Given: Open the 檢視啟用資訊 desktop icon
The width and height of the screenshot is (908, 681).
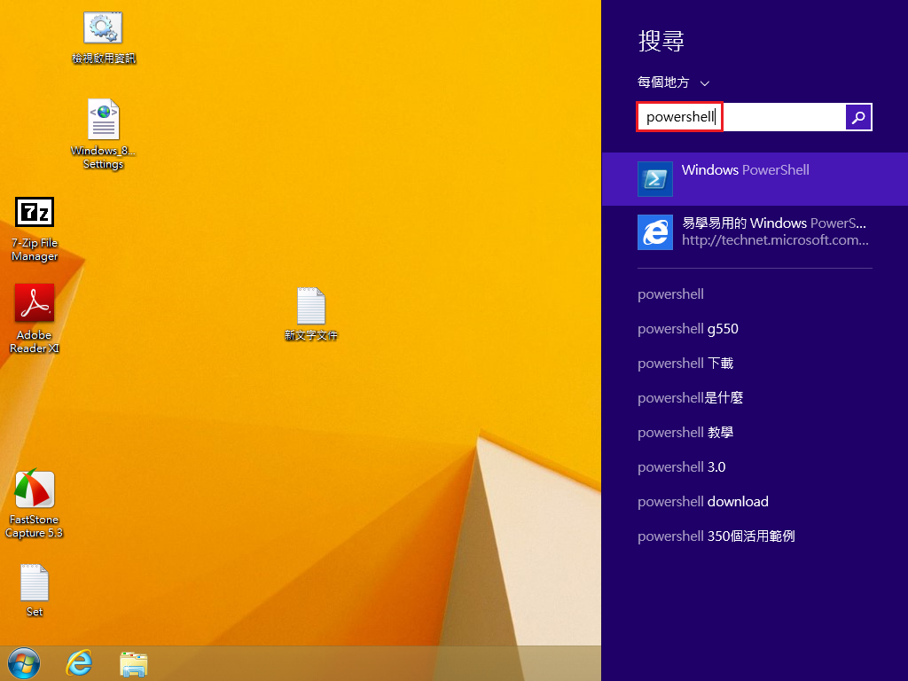Looking at the screenshot, I should pos(103,37).
